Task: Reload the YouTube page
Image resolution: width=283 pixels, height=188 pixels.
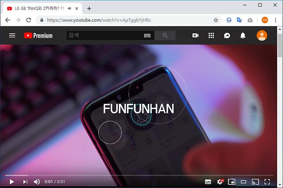Action: (29, 20)
